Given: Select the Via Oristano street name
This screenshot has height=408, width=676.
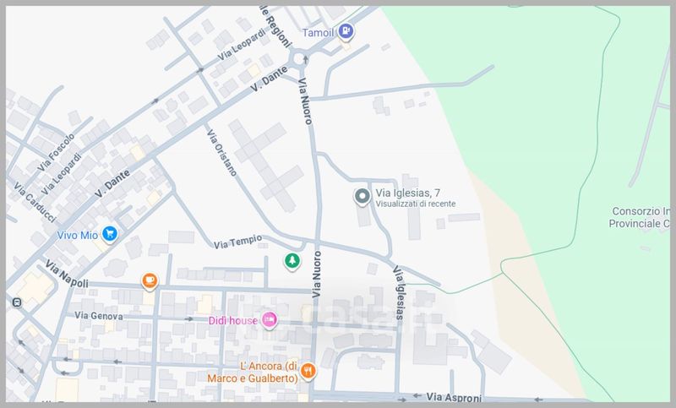Looking at the screenshot, I should (x=219, y=152).
